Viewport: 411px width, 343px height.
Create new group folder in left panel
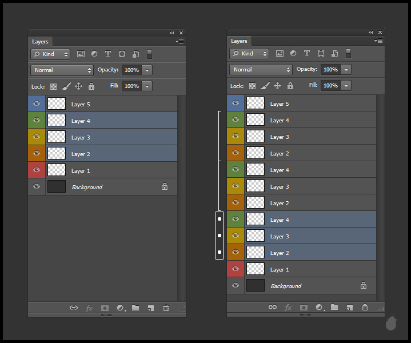[x=135, y=308]
